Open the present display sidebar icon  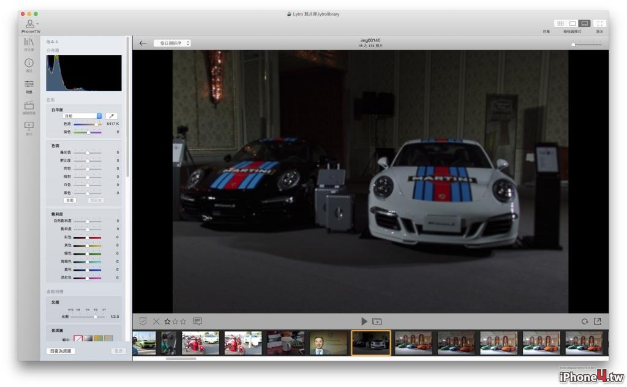[x=29, y=126]
